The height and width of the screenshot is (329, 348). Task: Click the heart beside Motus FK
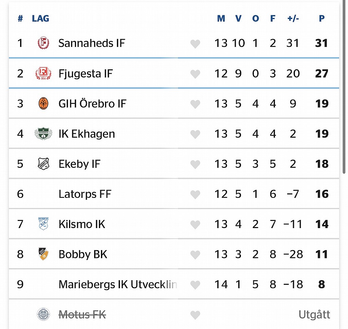[x=195, y=315]
